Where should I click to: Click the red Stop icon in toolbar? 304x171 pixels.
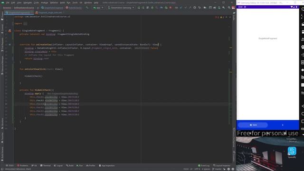click(x=171, y=8)
